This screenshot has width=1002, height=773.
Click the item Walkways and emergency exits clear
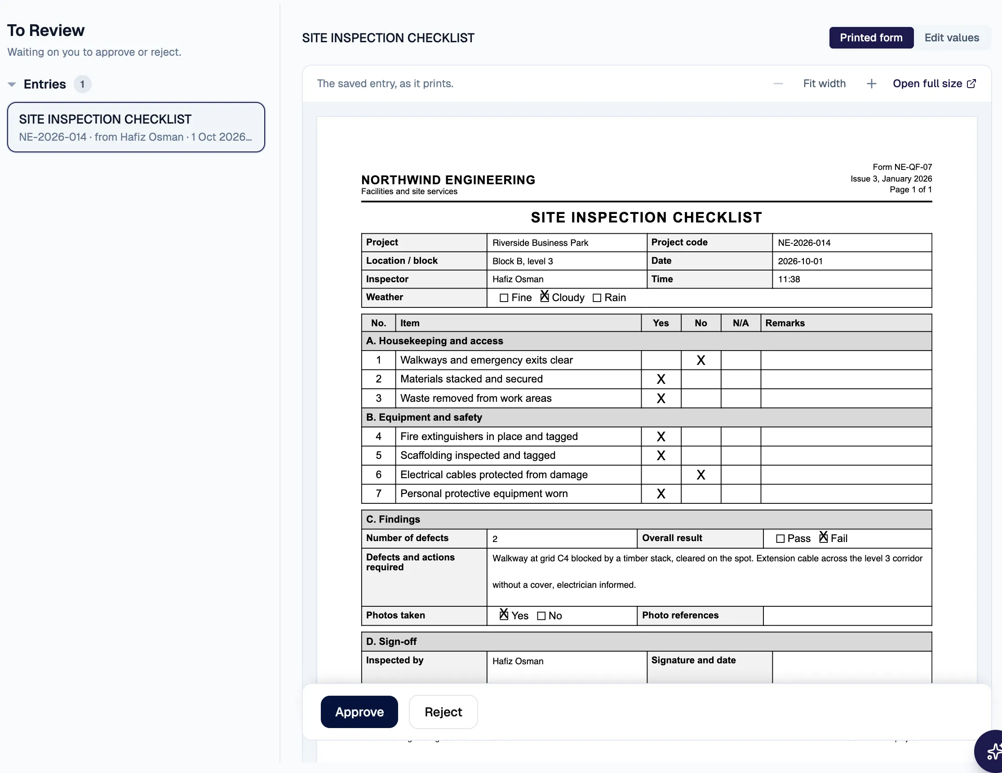tap(486, 360)
